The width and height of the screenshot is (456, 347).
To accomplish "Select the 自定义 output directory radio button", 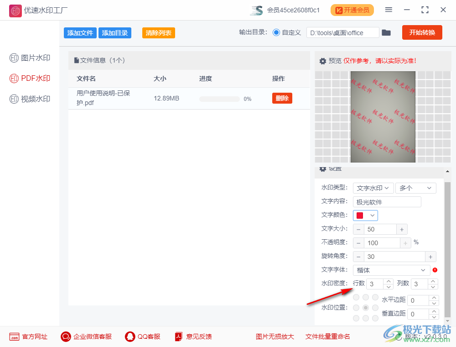I will [x=276, y=32].
